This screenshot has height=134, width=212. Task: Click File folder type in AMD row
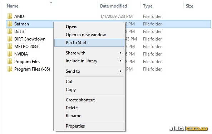[x=152, y=16]
